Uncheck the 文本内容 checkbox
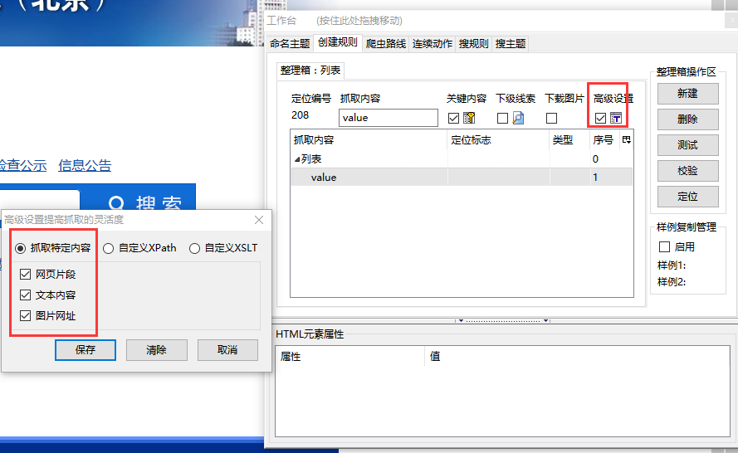 click(26, 295)
